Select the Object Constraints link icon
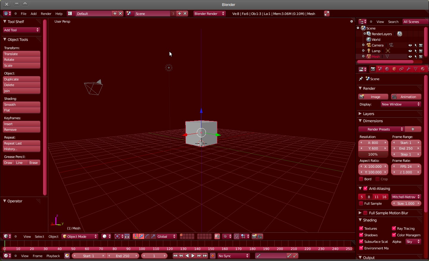 click(x=401, y=69)
